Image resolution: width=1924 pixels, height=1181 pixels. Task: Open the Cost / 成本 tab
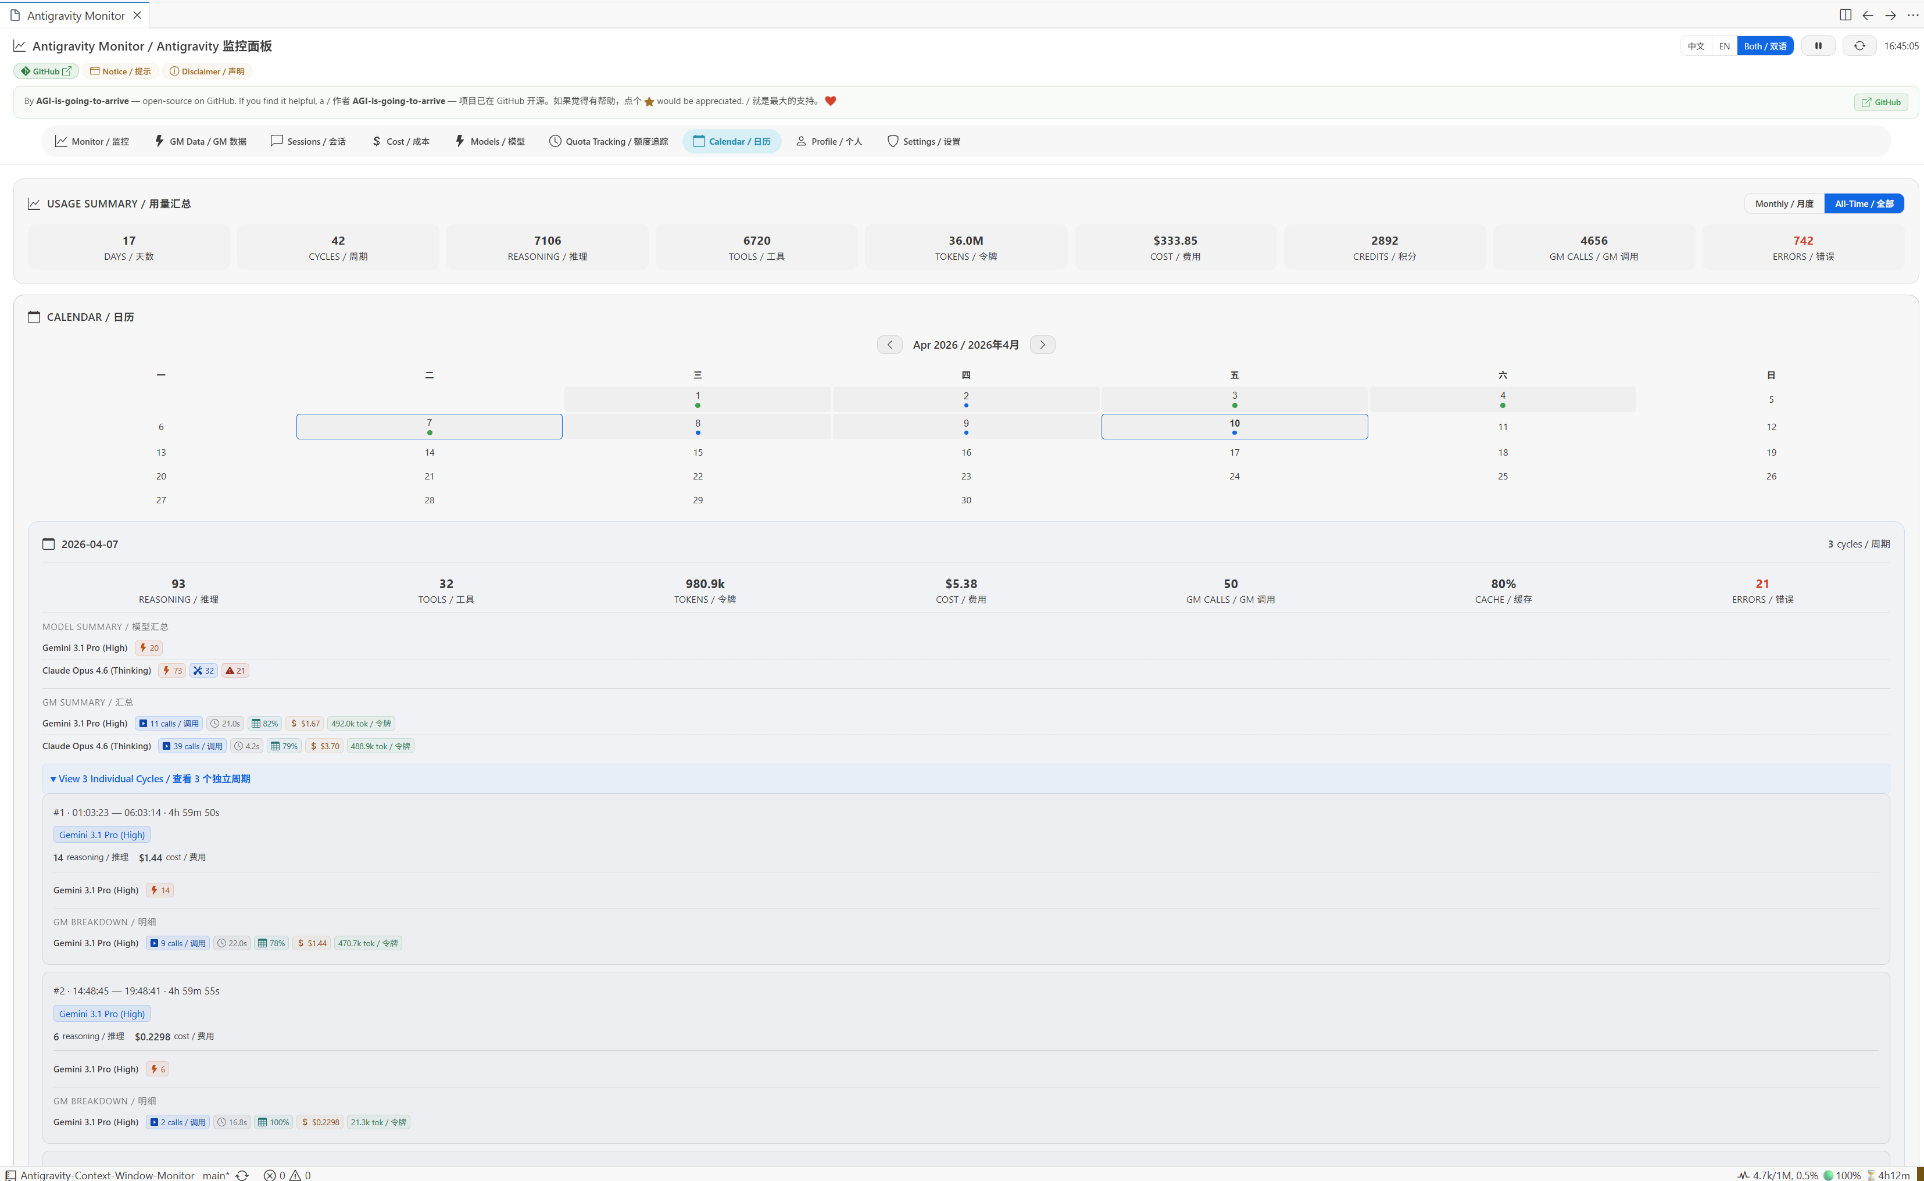[x=400, y=141]
